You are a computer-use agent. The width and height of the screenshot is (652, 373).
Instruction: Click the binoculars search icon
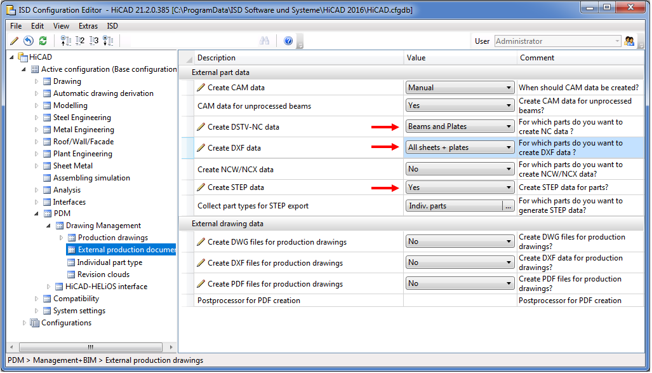[x=265, y=41]
